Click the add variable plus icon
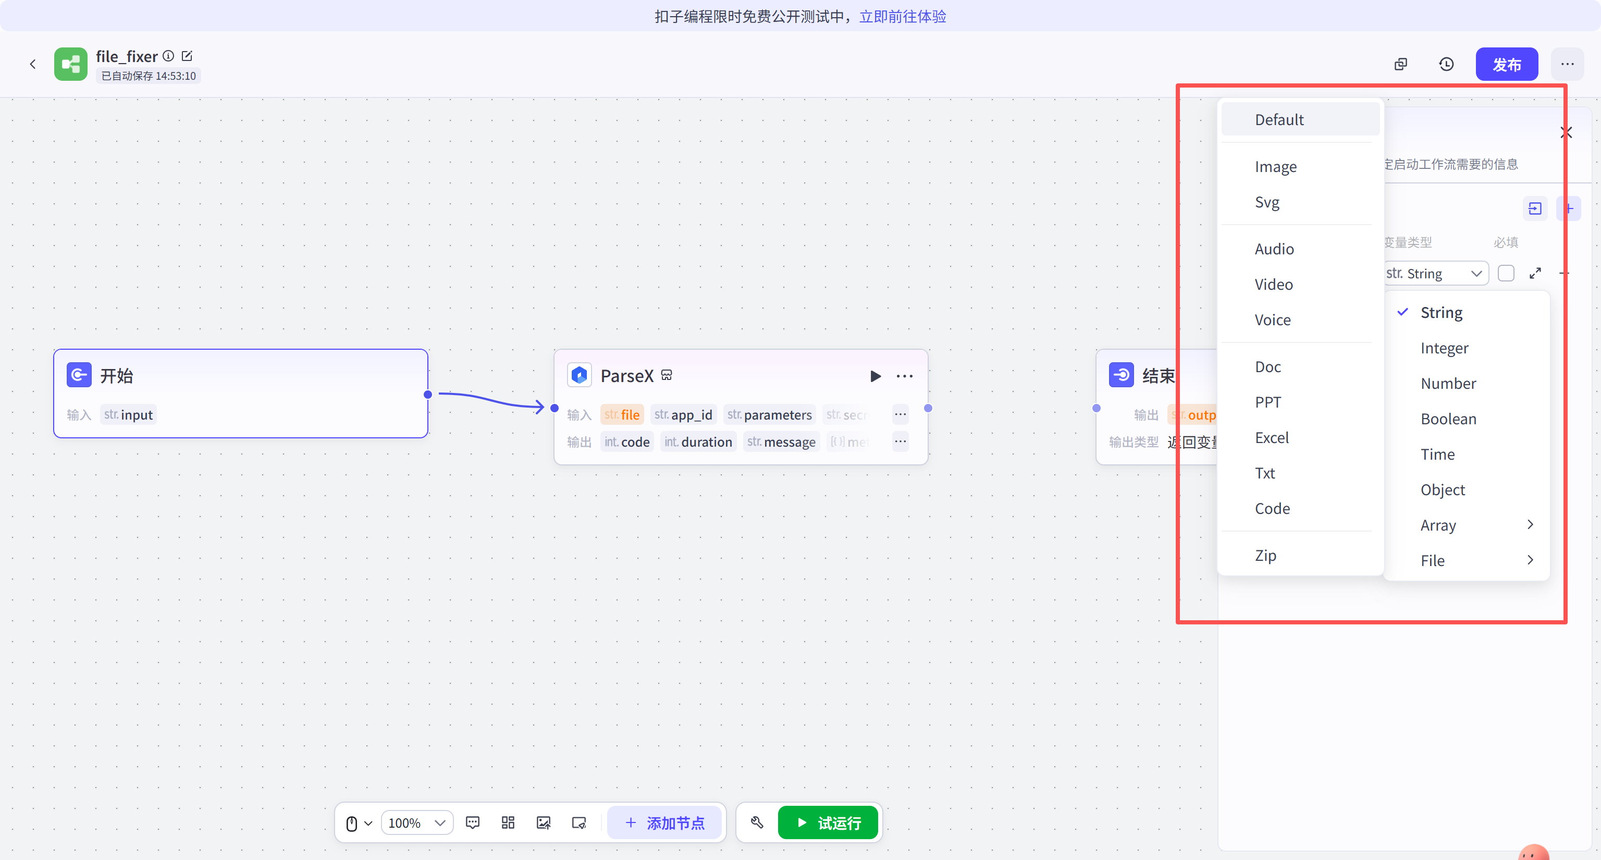Viewport: 1601px width, 860px height. [1568, 208]
